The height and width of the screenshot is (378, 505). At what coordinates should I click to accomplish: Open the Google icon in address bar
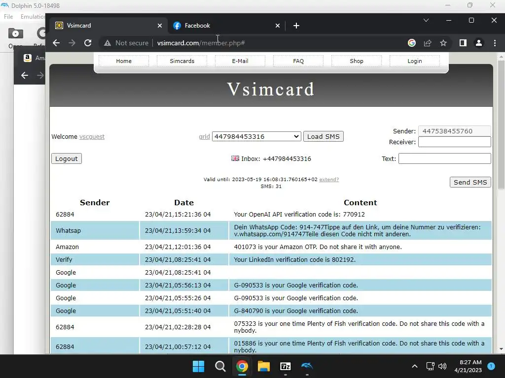click(412, 43)
